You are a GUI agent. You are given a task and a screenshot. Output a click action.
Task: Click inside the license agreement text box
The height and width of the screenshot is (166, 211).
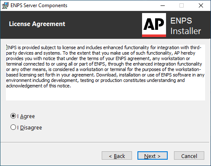pyautogui.click(x=105, y=72)
